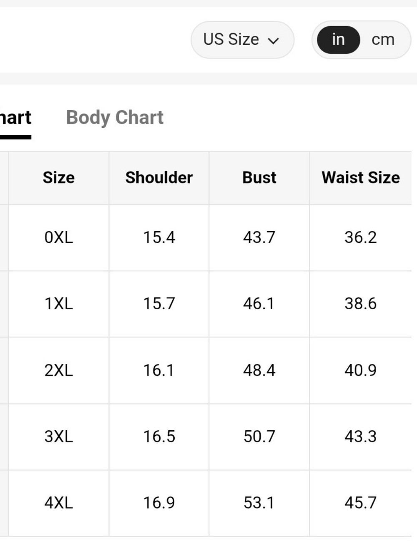The height and width of the screenshot is (555, 417).
Task: Open the US Size dropdown
Action: [242, 40]
